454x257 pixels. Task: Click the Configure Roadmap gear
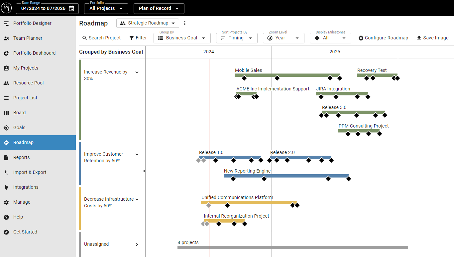[x=383, y=38]
